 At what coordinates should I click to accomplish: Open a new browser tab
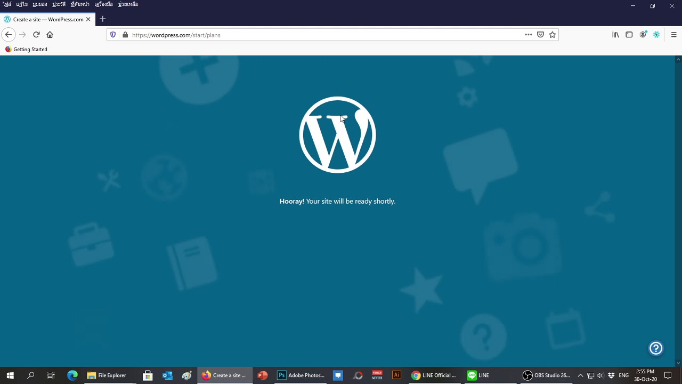103,19
